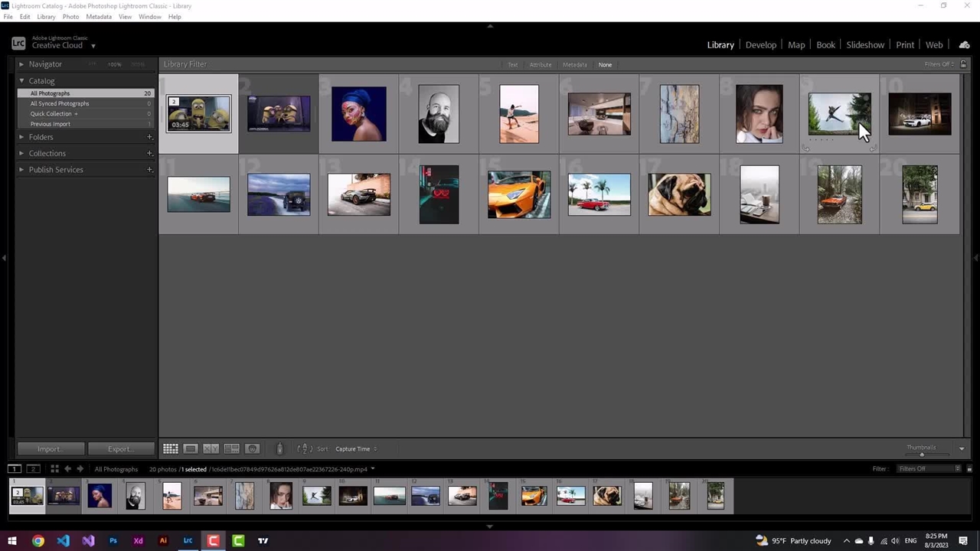Viewport: 980px width, 551px height.
Task: Toggle the Library Filter lock icon
Action: point(963,64)
